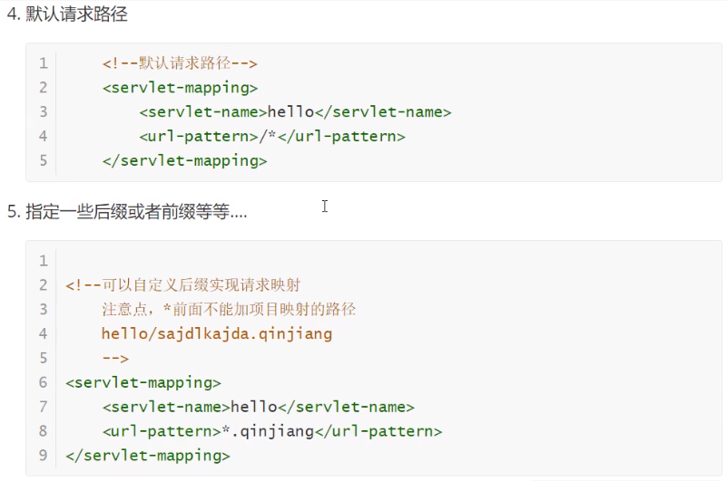
Task: Click the first block's servlet-name hello line
Action: pos(295,112)
